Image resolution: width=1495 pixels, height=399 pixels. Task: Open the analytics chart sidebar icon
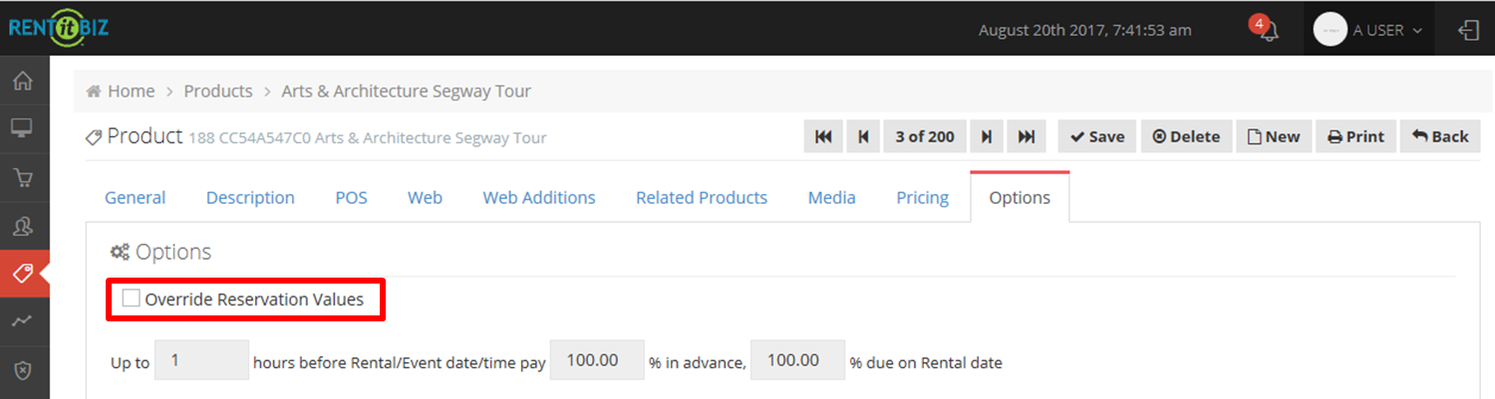(22, 321)
